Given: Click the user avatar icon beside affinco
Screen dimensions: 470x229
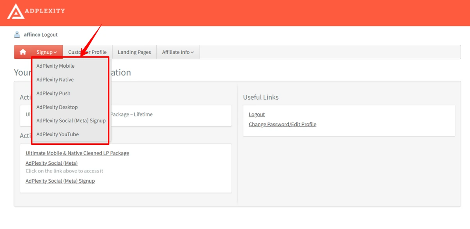Looking at the screenshot, I should click(17, 35).
